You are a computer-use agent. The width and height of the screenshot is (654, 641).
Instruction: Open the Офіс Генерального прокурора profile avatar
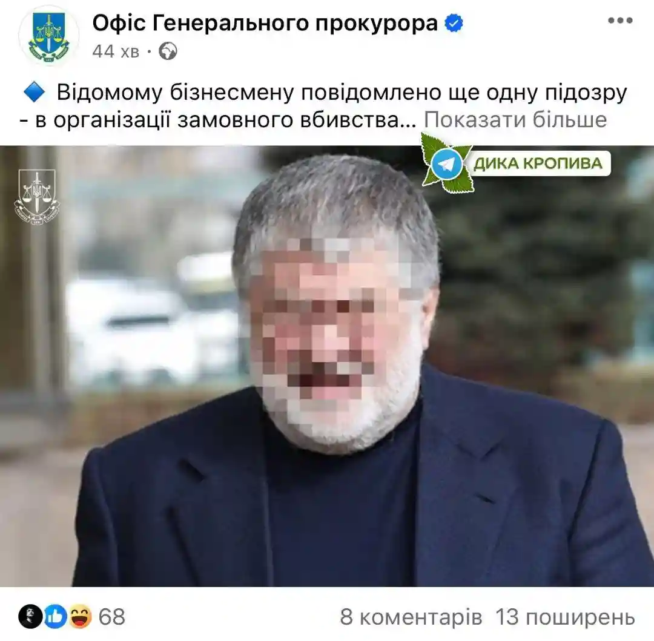[x=49, y=36]
